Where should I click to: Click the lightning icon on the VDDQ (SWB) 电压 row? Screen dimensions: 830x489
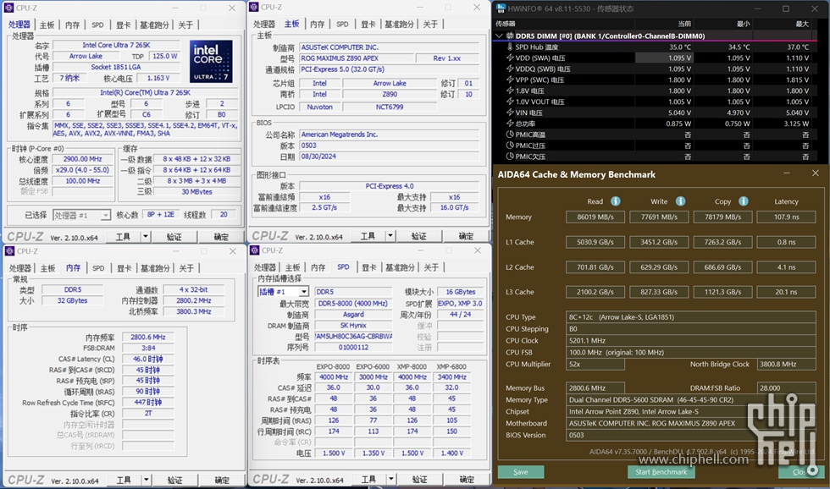[510, 69]
